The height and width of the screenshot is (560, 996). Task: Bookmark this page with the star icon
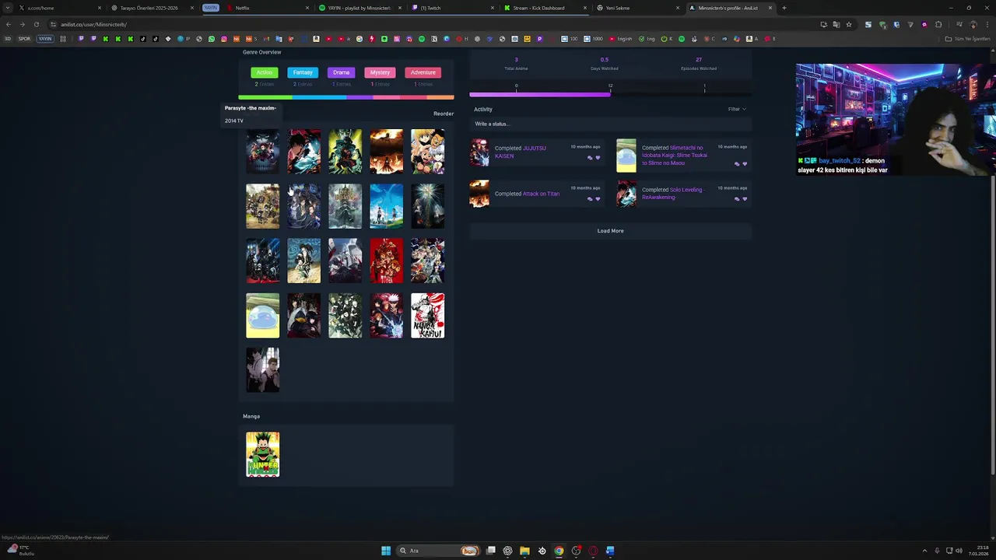coord(849,24)
